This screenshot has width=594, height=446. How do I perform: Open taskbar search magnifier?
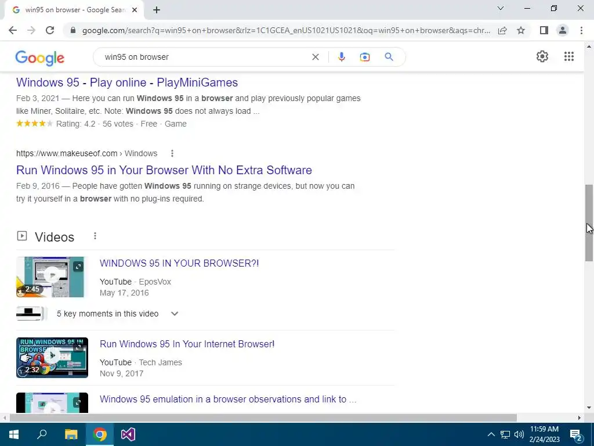[42, 434]
